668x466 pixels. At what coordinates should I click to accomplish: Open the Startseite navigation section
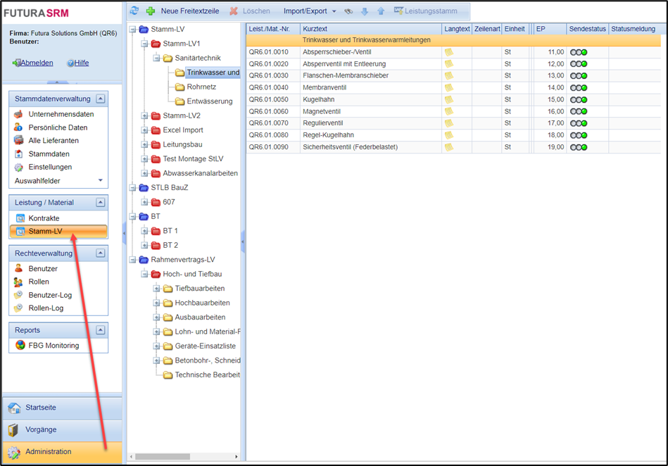(40, 408)
